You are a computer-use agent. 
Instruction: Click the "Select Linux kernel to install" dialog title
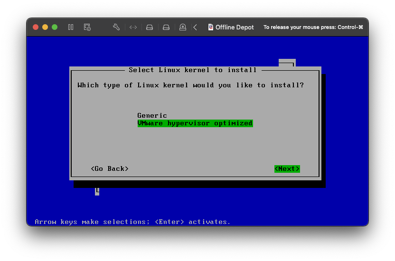coord(192,70)
